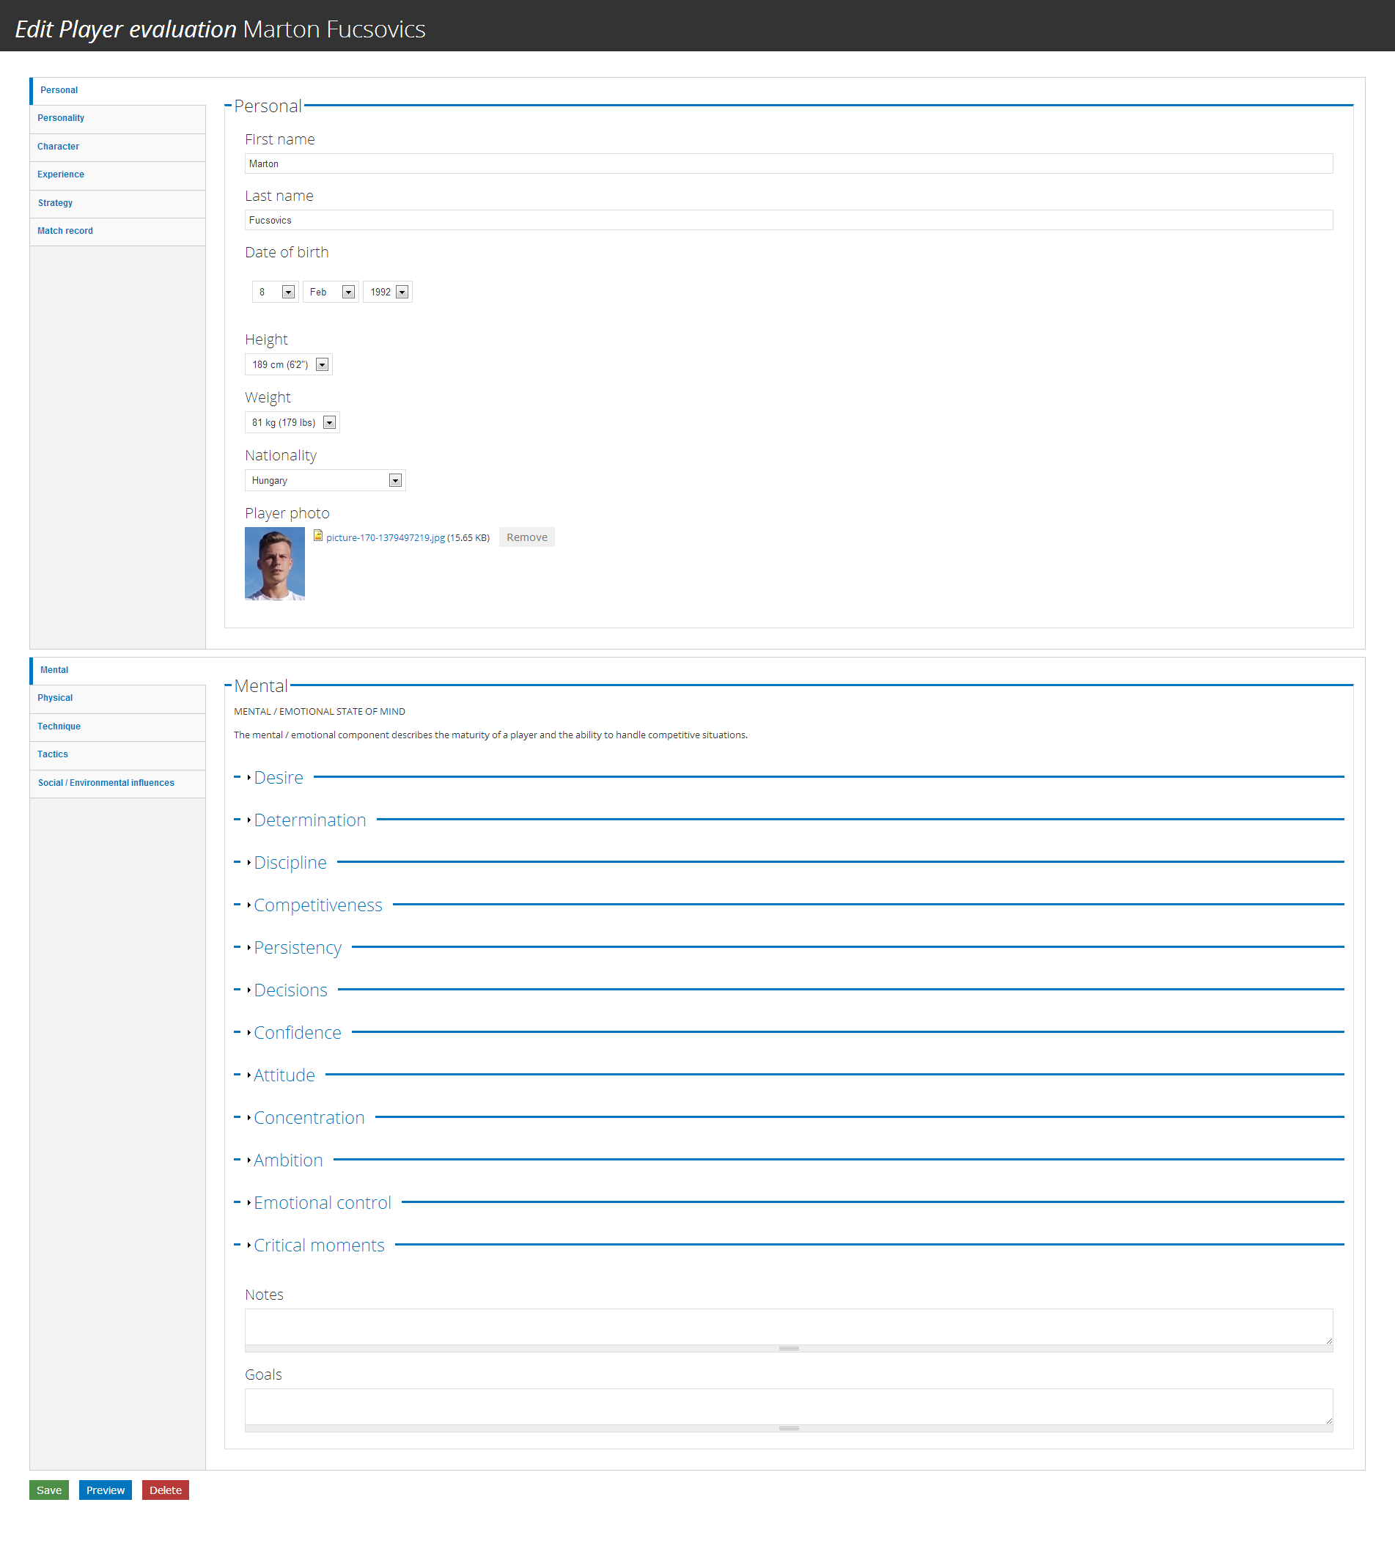Expand the Critical moments section

tap(319, 1246)
